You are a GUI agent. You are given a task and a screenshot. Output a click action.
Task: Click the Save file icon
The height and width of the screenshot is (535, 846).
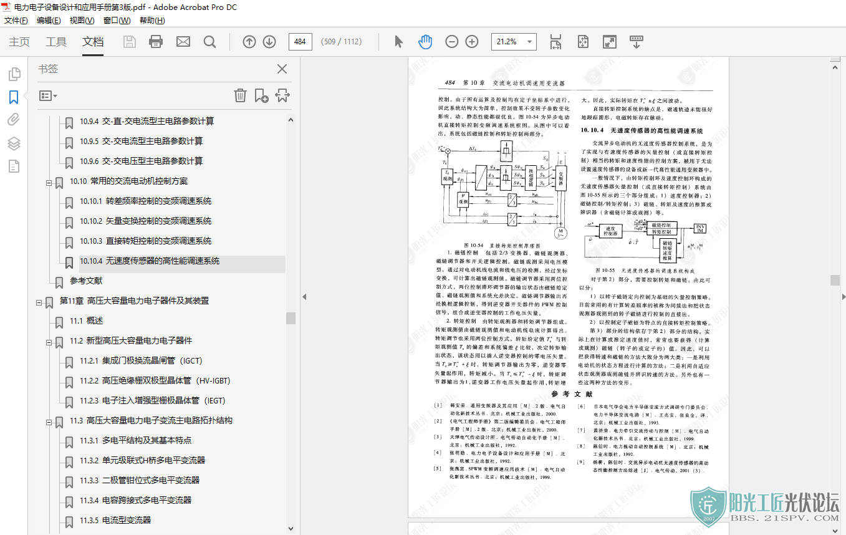tap(130, 42)
